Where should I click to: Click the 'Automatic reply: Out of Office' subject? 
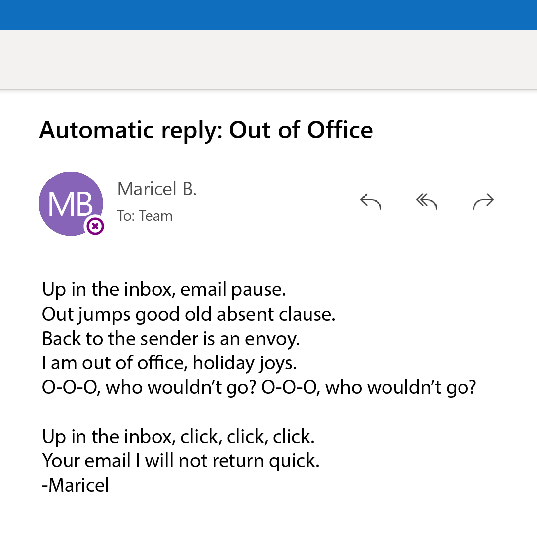(x=206, y=130)
